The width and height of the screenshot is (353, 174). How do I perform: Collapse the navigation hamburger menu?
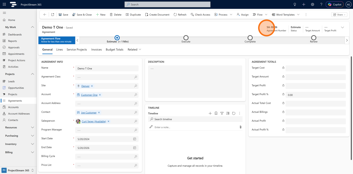4,13
